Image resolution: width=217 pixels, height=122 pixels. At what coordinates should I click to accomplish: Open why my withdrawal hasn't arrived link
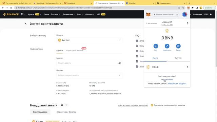tap(133, 105)
